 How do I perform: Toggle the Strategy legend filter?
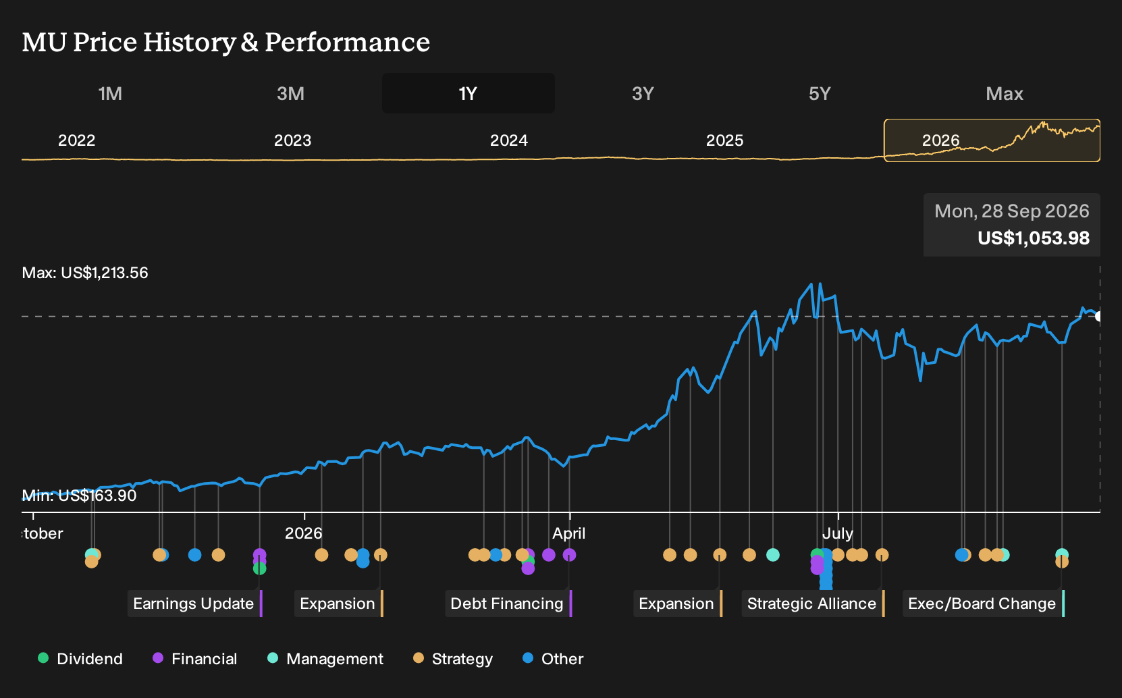[x=453, y=659]
